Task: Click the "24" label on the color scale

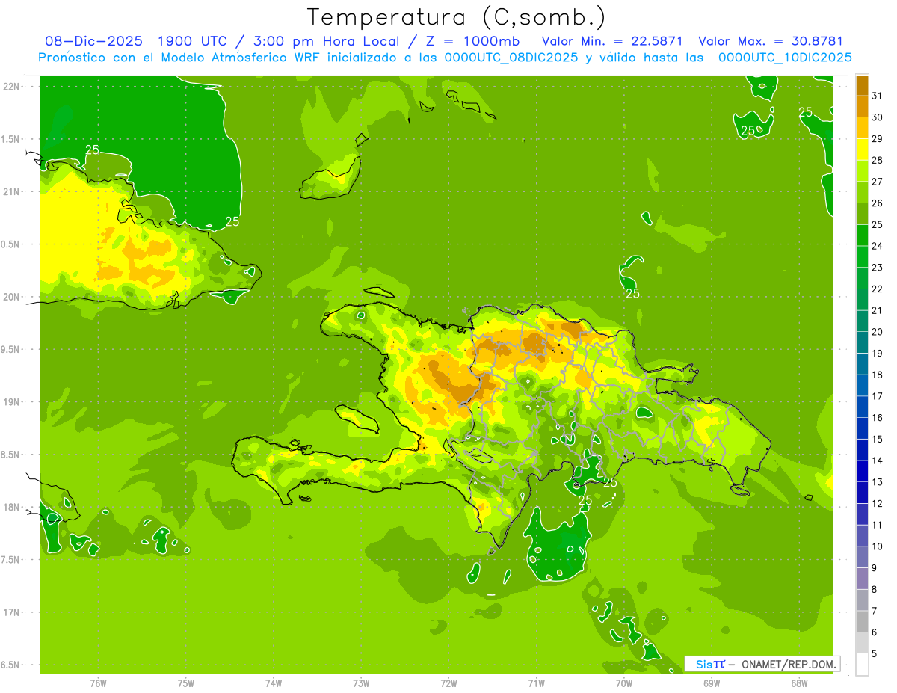Action: (878, 246)
